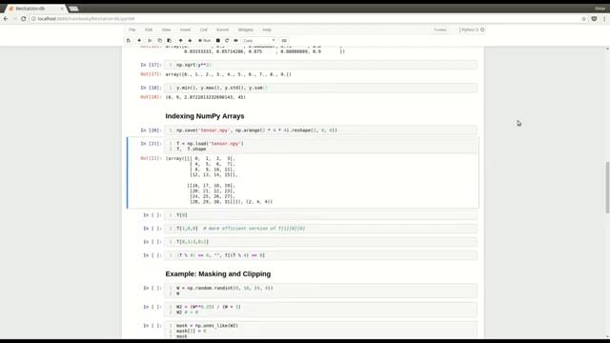Image resolution: width=610 pixels, height=343 pixels.
Task: Open the cell type dropdown showing Code
Action: pyautogui.click(x=258, y=40)
